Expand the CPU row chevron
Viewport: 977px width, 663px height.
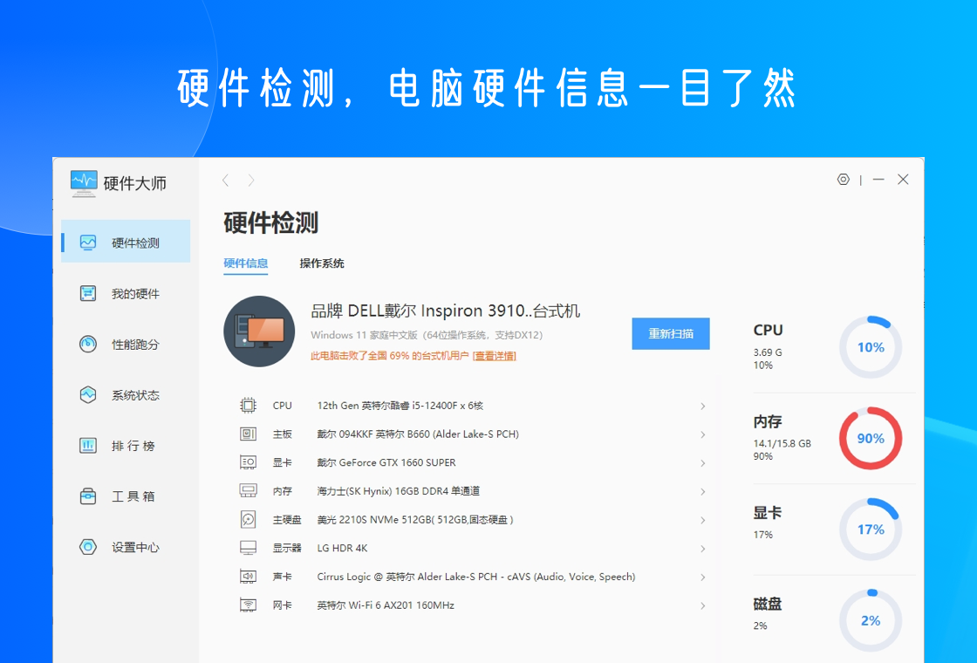click(x=703, y=407)
